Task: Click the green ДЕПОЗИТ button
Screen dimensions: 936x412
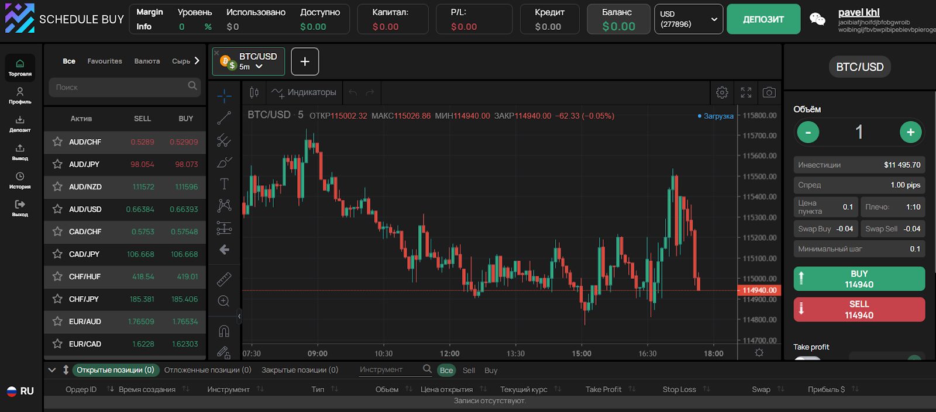Action: click(x=763, y=19)
